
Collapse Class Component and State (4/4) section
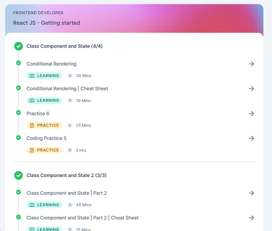[65, 46]
